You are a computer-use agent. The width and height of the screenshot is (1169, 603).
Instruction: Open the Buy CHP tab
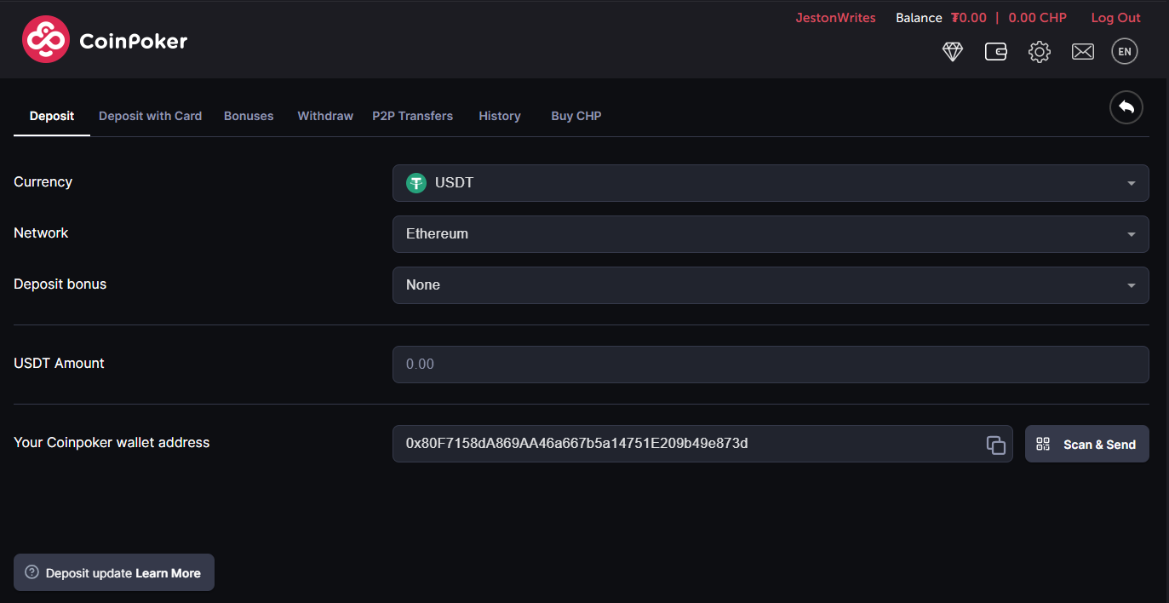[x=576, y=116]
